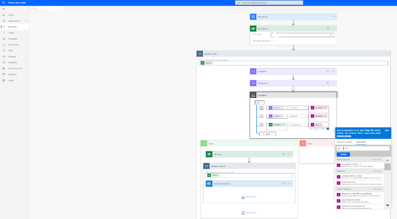397x219 pixels.
Task: Click the help icon on Compose 2
Action: pyautogui.click(x=328, y=83)
